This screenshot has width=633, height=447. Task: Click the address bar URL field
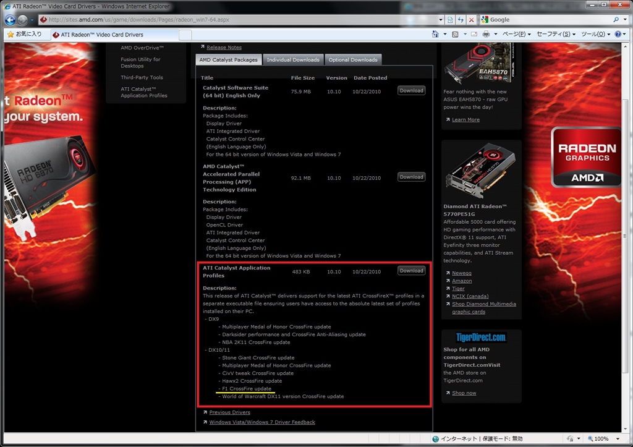click(238, 19)
